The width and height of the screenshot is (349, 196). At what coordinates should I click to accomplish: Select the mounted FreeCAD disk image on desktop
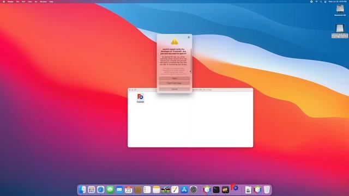[340, 29]
